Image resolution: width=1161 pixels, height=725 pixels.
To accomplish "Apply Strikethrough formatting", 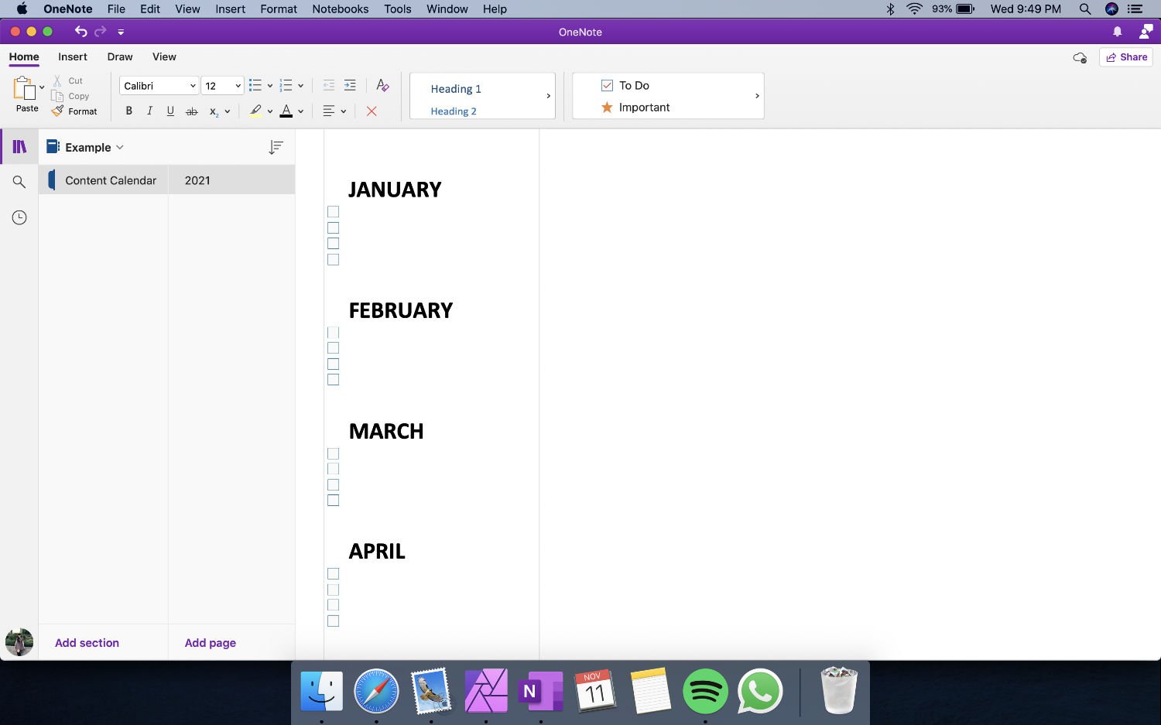I will pyautogui.click(x=191, y=111).
